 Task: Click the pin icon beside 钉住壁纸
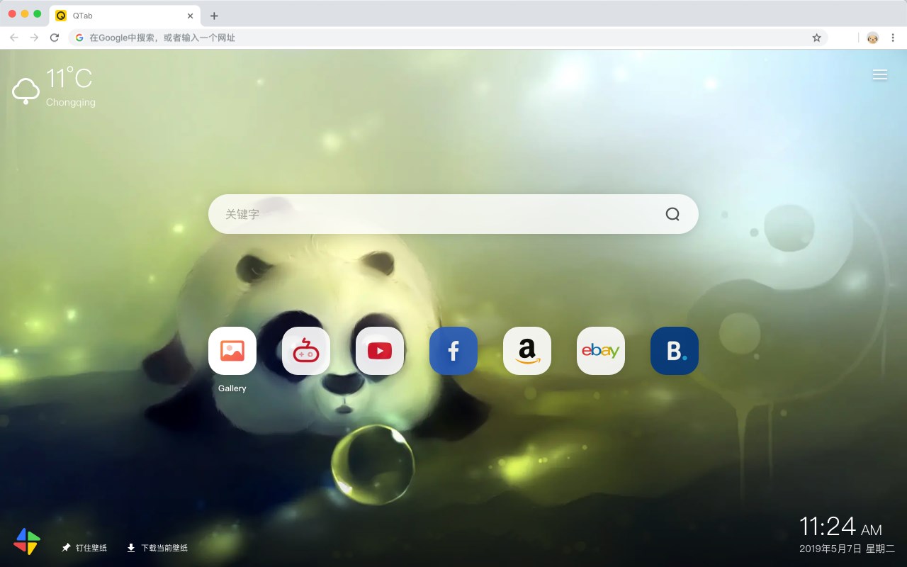[66, 548]
